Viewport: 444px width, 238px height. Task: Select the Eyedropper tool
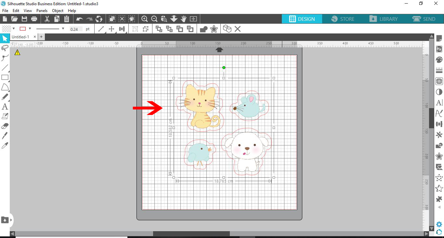coord(5,145)
